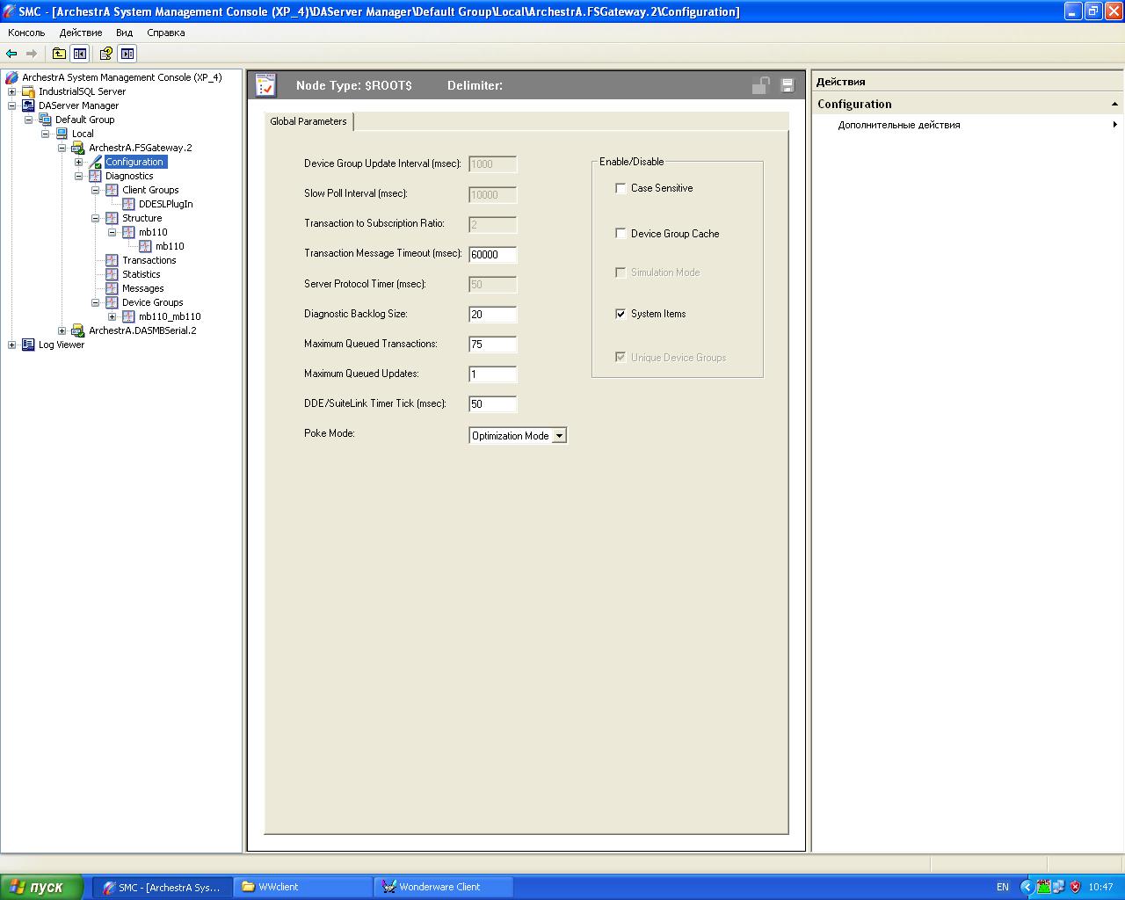Expand the ArchestrA.DASMBSerial.2 node
The height and width of the screenshot is (900, 1125).
[x=62, y=330]
